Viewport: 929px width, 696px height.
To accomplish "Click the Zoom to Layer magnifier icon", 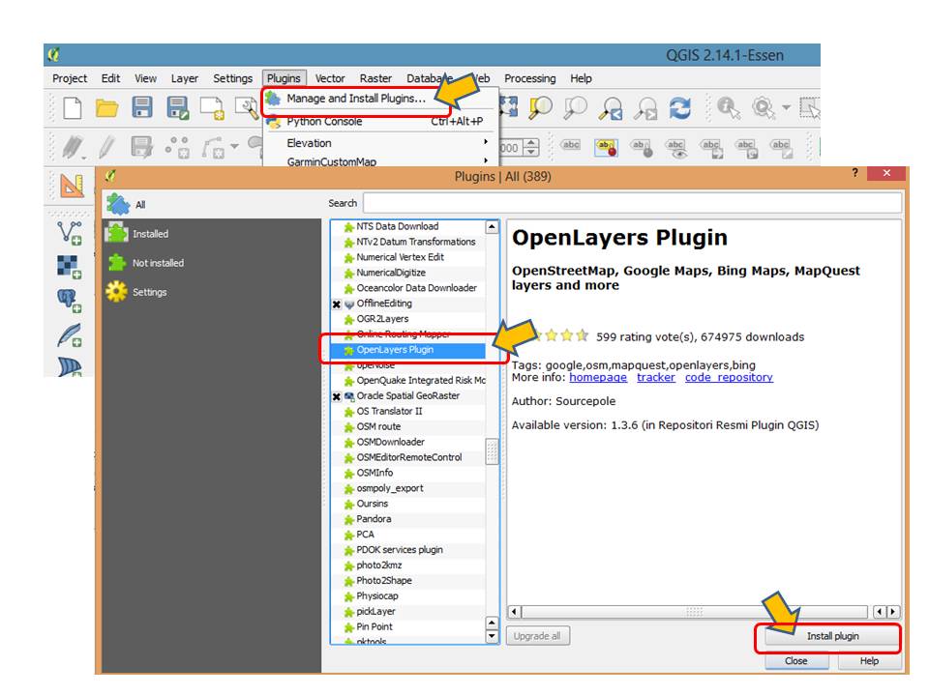I will click(575, 107).
